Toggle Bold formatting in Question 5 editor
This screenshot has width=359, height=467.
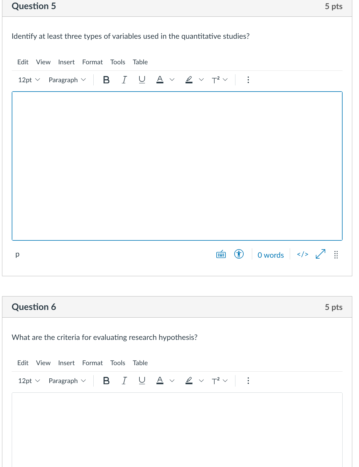click(x=106, y=80)
